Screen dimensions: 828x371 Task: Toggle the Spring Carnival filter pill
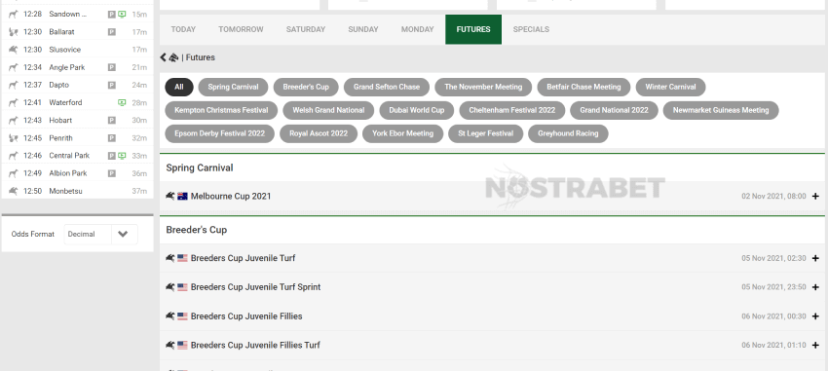click(233, 87)
